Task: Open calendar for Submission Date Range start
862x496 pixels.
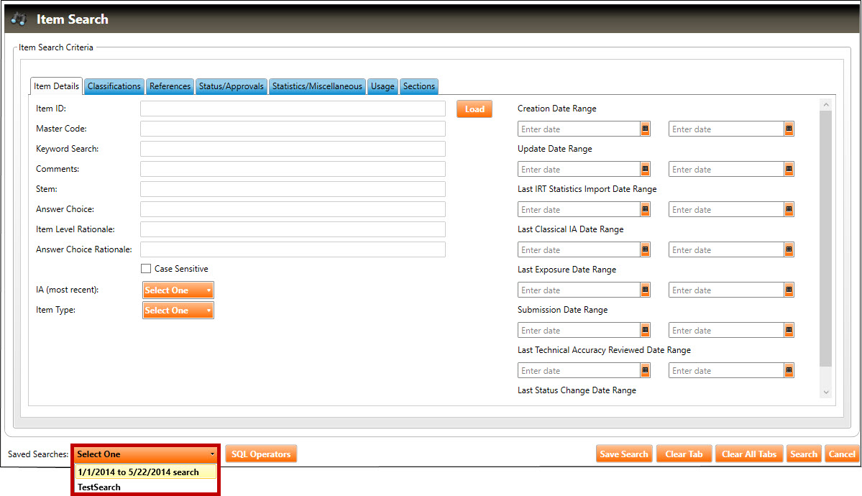Action: (x=645, y=330)
